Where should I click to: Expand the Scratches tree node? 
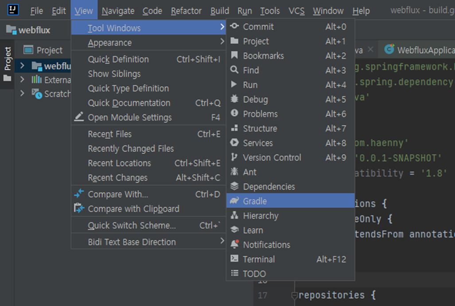click(22, 93)
